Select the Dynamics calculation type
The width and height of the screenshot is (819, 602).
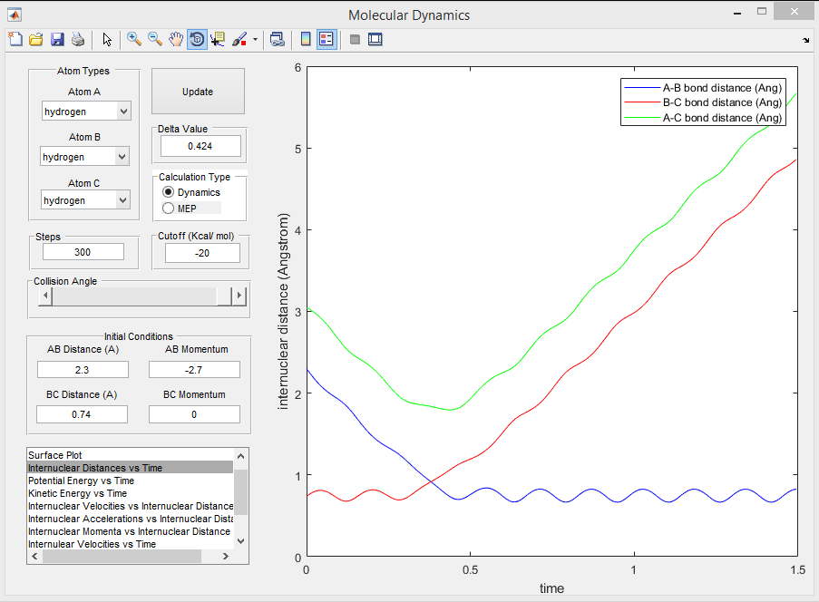coord(168,192)
